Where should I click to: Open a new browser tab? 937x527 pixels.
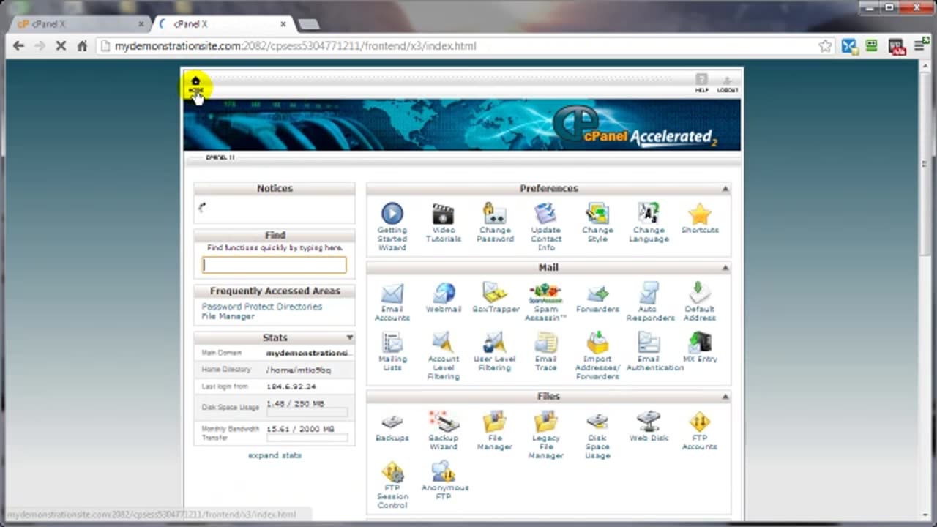[x=308, y=24]
